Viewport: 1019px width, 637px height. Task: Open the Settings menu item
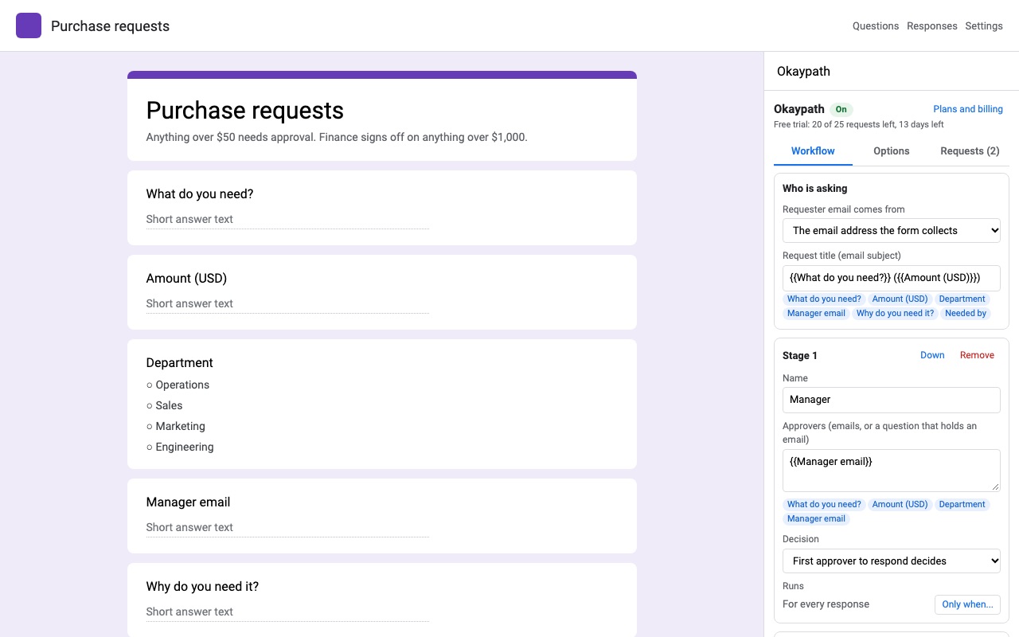click(x=984, y=25)
